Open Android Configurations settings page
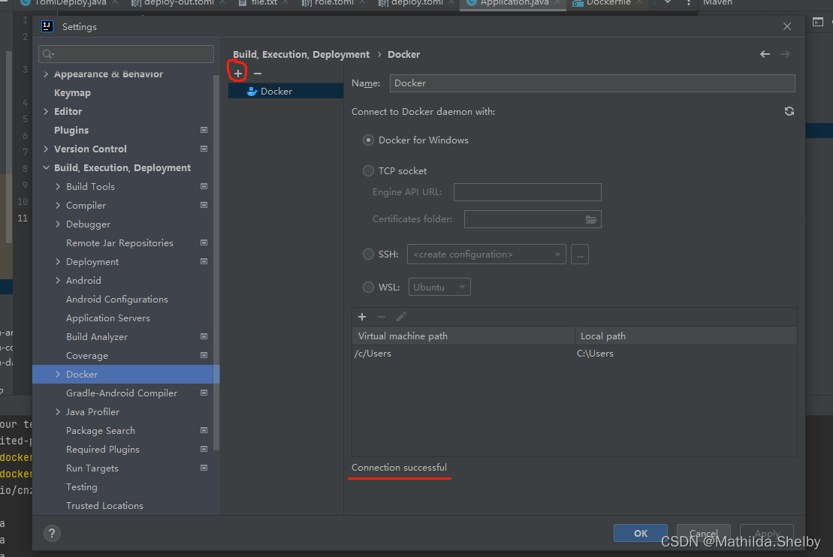 [x=117, y=299]
